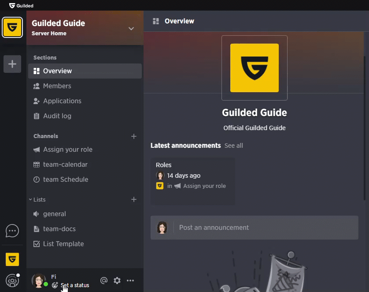Click See all announcements link
Viewport: 369px width, 292px height.
[x=233, y=146]
